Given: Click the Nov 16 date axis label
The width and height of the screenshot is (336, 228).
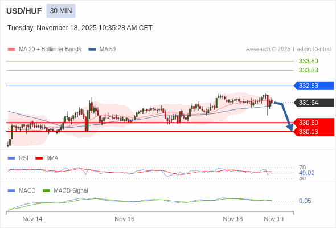Looking at the screenshot, I should [x=125, y=219].
